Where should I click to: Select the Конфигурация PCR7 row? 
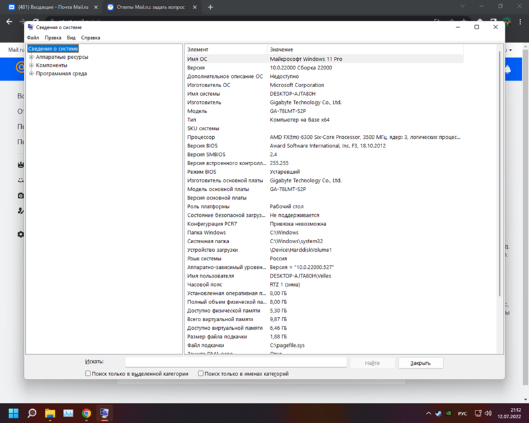[325, 224]
